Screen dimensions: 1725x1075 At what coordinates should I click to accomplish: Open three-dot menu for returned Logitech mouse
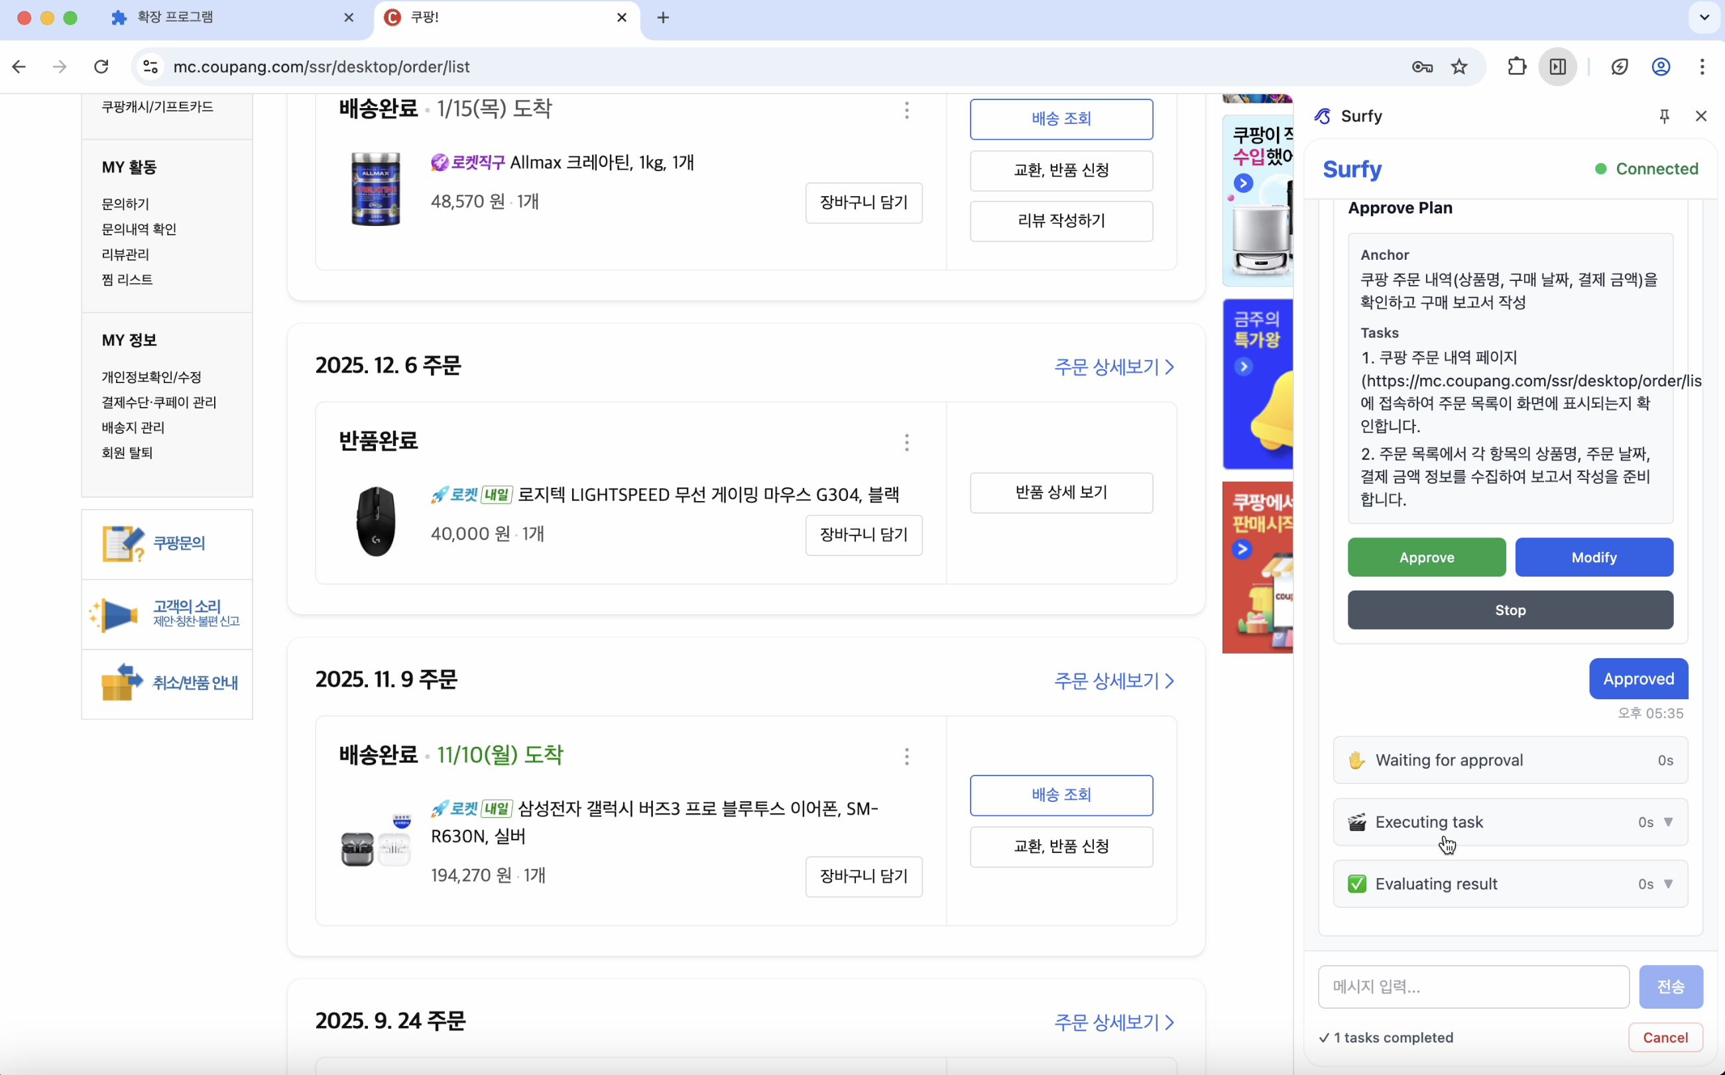pyautogui.click(x=906, y=443)
